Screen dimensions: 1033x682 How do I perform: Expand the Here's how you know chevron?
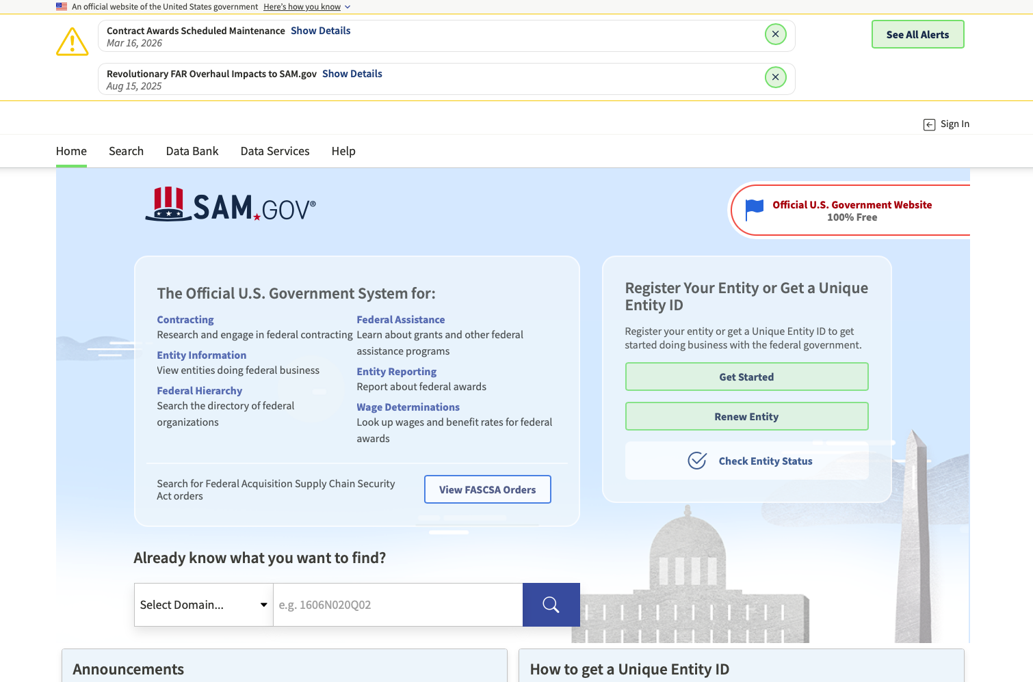(348, 7)
